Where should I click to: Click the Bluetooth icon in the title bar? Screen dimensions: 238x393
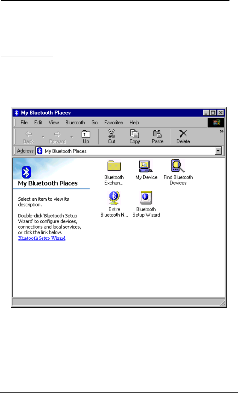(x=17, y=113)
